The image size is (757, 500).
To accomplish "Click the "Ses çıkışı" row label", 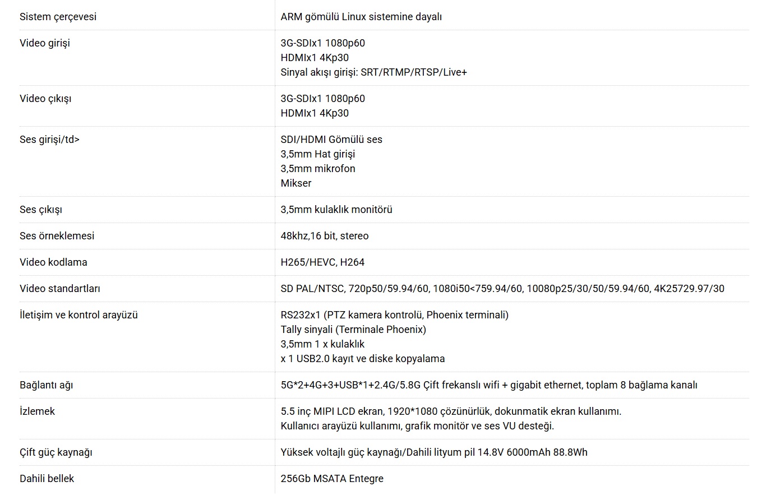I will coord(41,210).
